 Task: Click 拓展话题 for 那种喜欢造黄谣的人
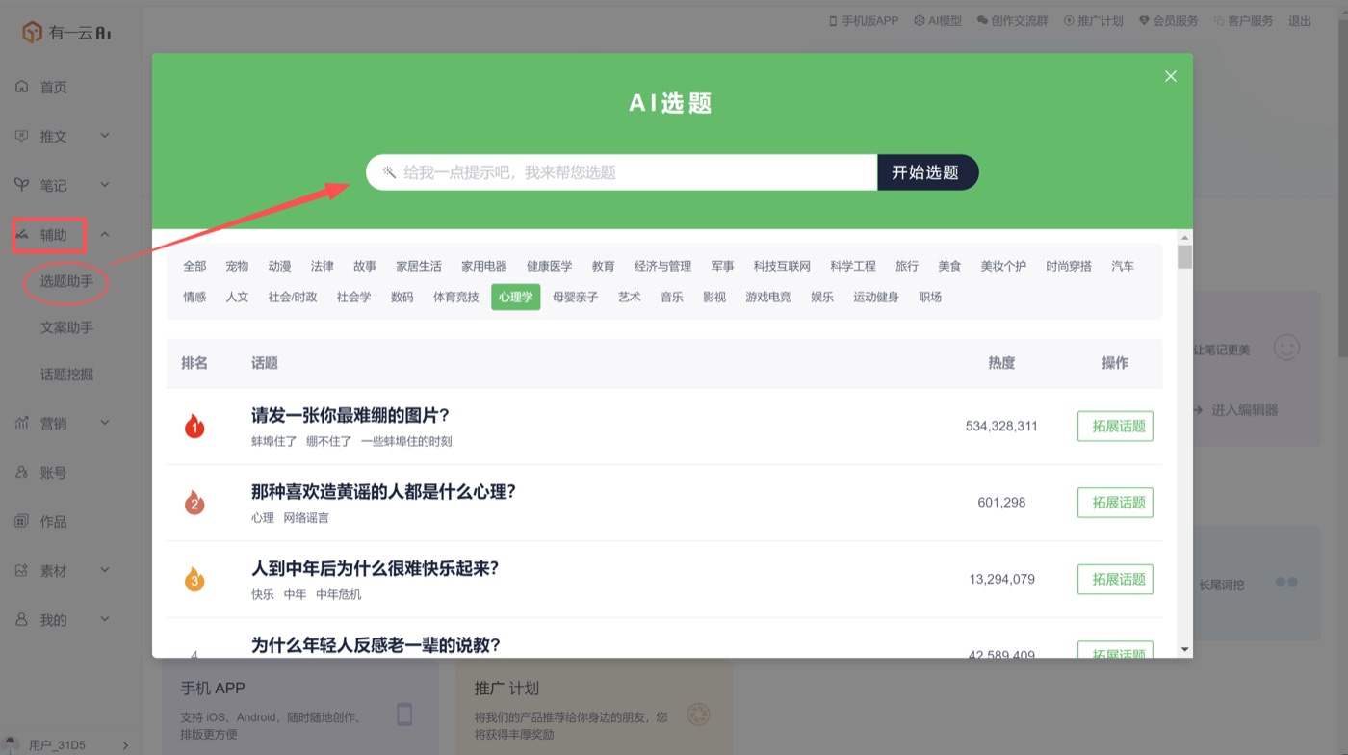1115,502
